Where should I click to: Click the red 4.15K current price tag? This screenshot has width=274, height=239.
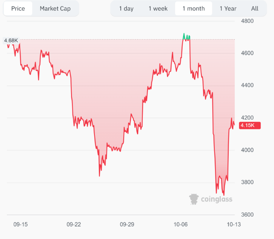[249, 126]
